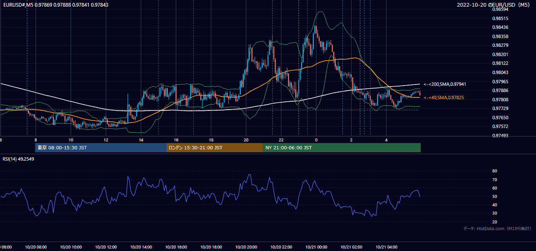Click the hour 14 tick under price chart

coord(141,140)
